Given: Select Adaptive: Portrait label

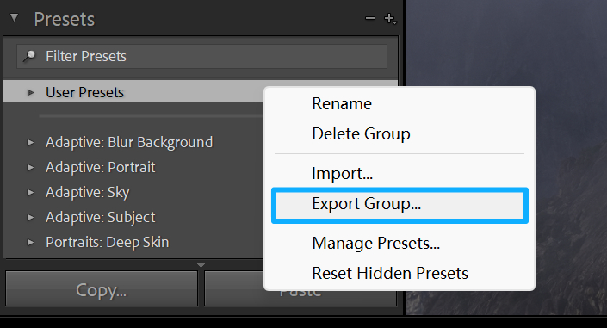Looking at the screenshot, I should 100,167.
